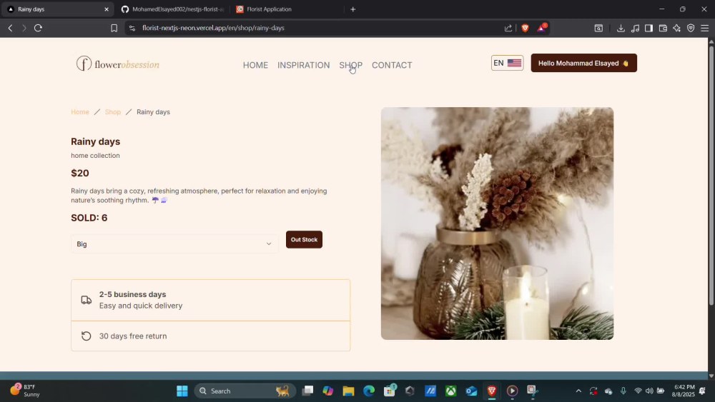Open Brave Rewards triangle icon
This screenshot has width=715, height=402.
point(541,29)
